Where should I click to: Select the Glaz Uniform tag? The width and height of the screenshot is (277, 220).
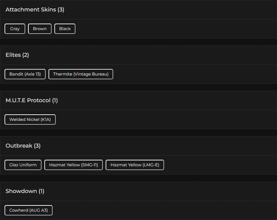(x=23, y=165)
